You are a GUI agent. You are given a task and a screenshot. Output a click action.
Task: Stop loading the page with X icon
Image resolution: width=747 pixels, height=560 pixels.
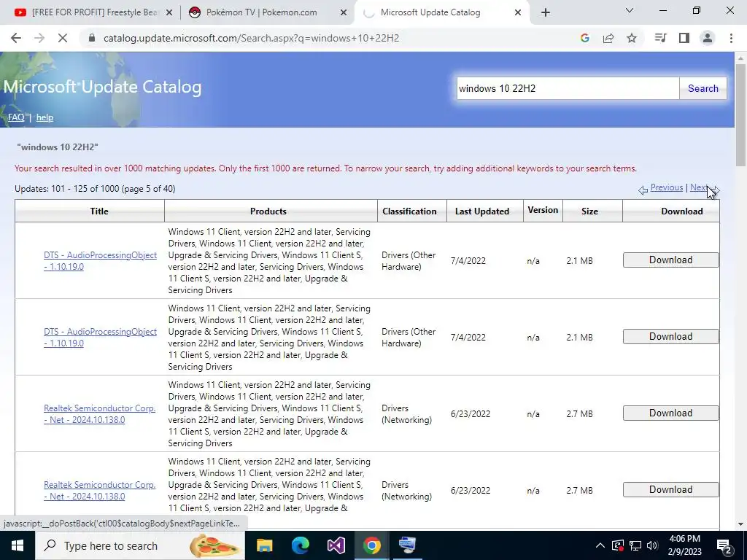click(x=63, y=38)
